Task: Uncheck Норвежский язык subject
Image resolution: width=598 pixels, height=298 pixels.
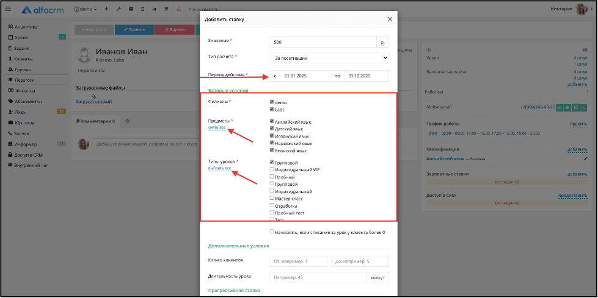Action: pyautogui.click(x=272, y=143)
